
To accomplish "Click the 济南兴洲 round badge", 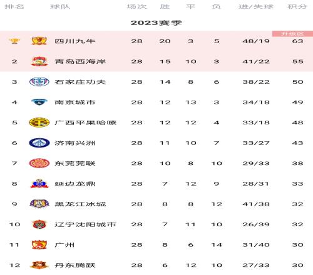I will pos(39,142).
